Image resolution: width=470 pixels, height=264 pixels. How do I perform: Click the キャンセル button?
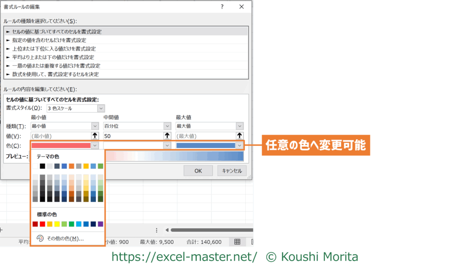[x=232, y=171]
